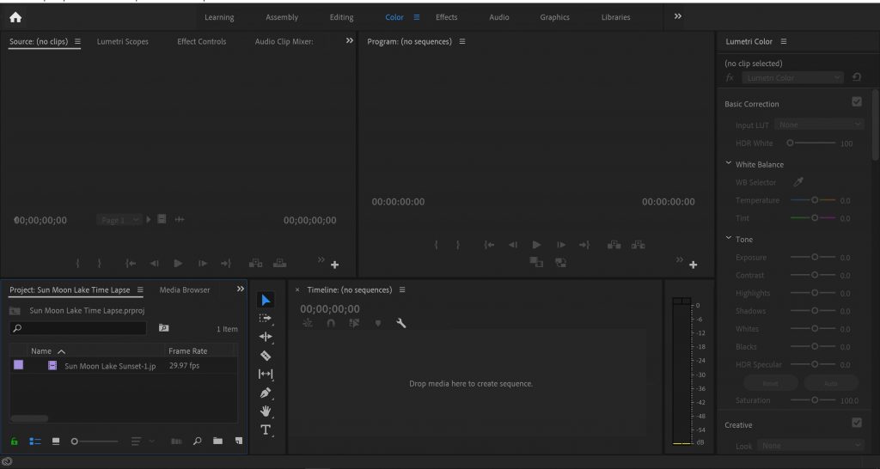This screenshot has width=880, height=469.
Task: Open Sort Icons dropdown in Project footer
Action: coord(144,442)
